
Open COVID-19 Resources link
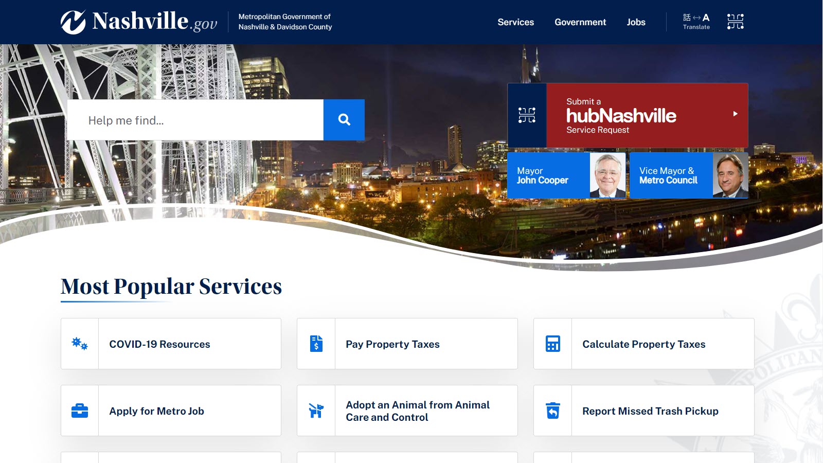point(171,344)
